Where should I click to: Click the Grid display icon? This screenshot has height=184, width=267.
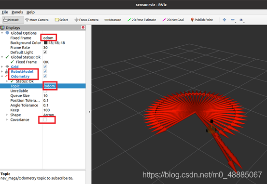click(x=7, y=66)
